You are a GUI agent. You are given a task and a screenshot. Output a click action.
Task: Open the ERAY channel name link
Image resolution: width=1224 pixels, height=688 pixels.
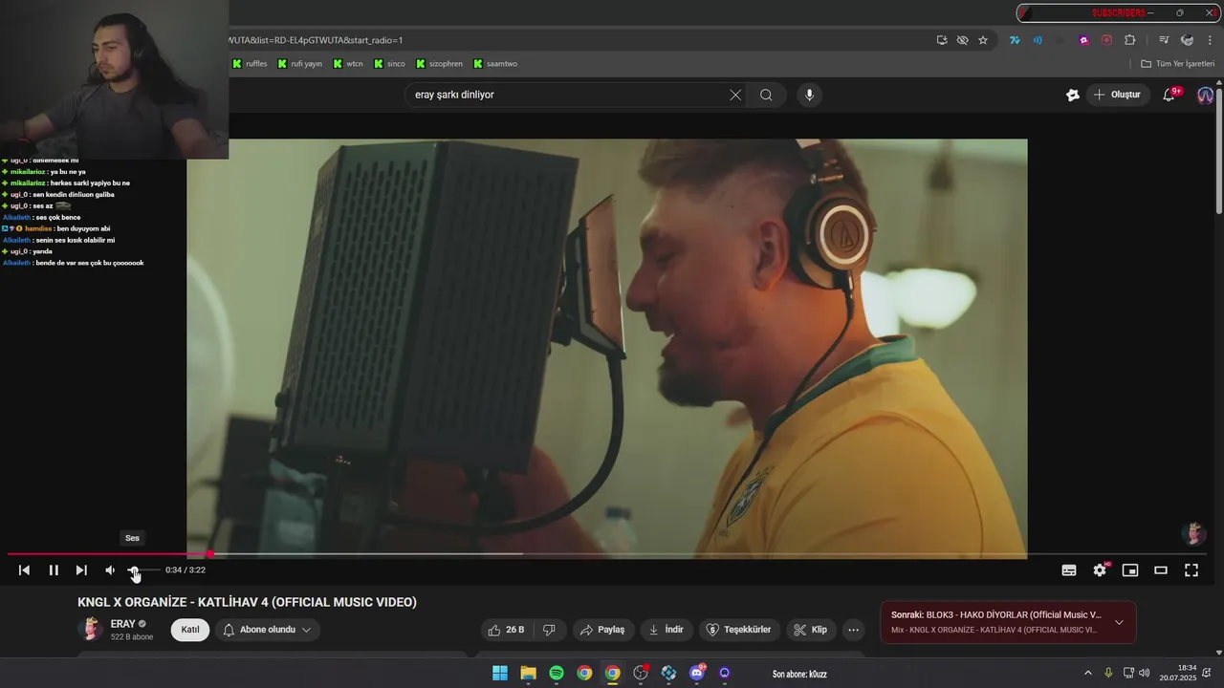click(x=123, y=624)
